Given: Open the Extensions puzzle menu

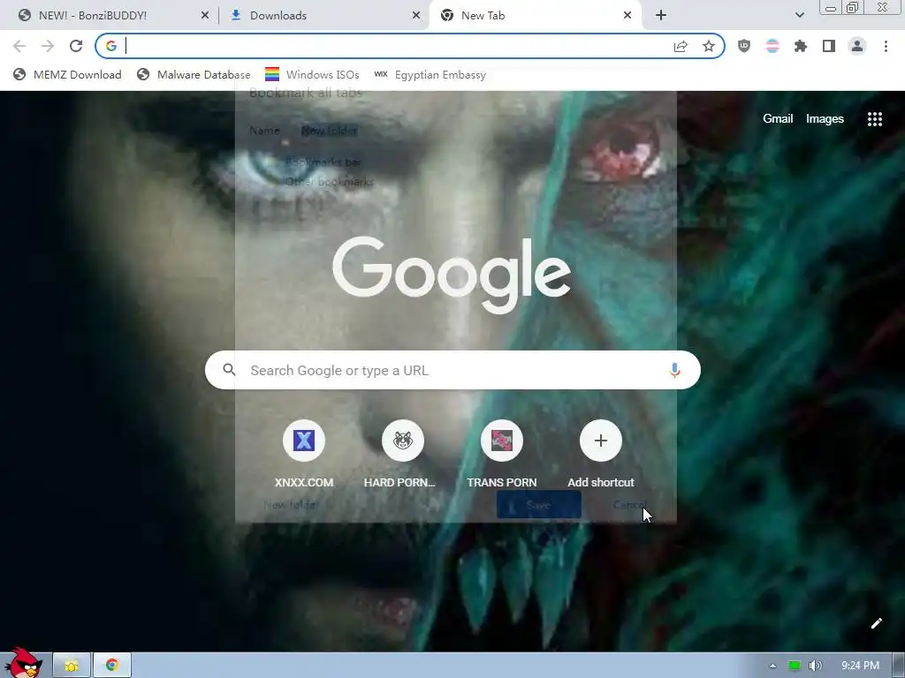Looking at the screenshot, I should coord(801,46).
